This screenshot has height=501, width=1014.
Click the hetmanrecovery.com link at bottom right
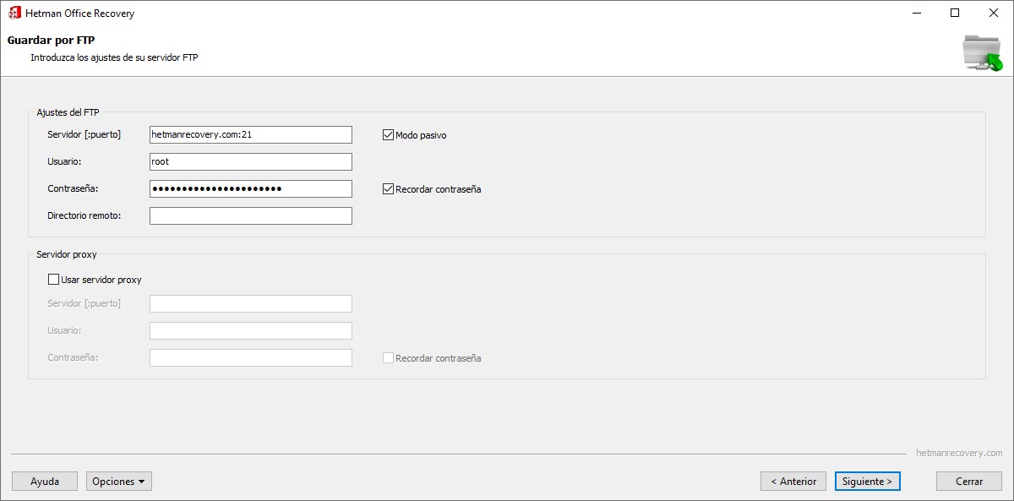click(959, 453)
